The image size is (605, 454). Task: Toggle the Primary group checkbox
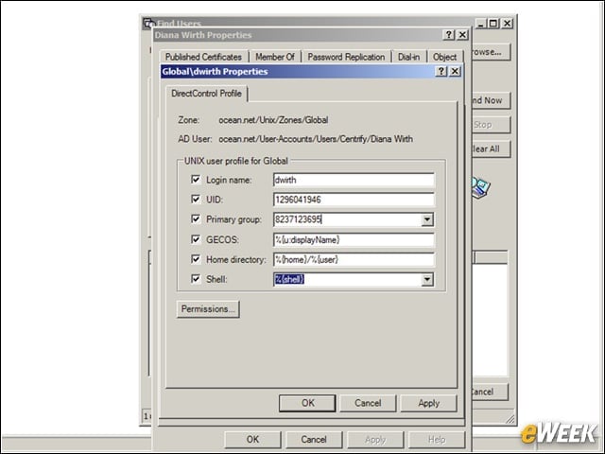click(196, 219)
